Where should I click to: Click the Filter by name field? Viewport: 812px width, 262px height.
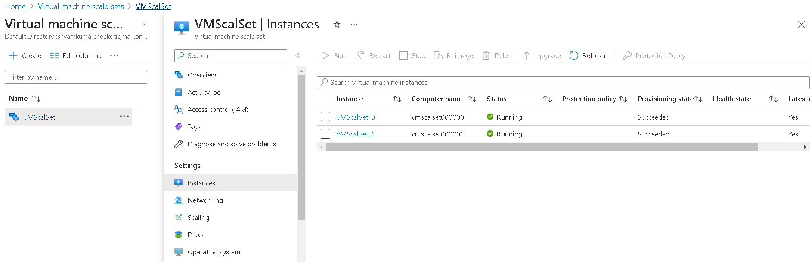click(x=76, y=77)
